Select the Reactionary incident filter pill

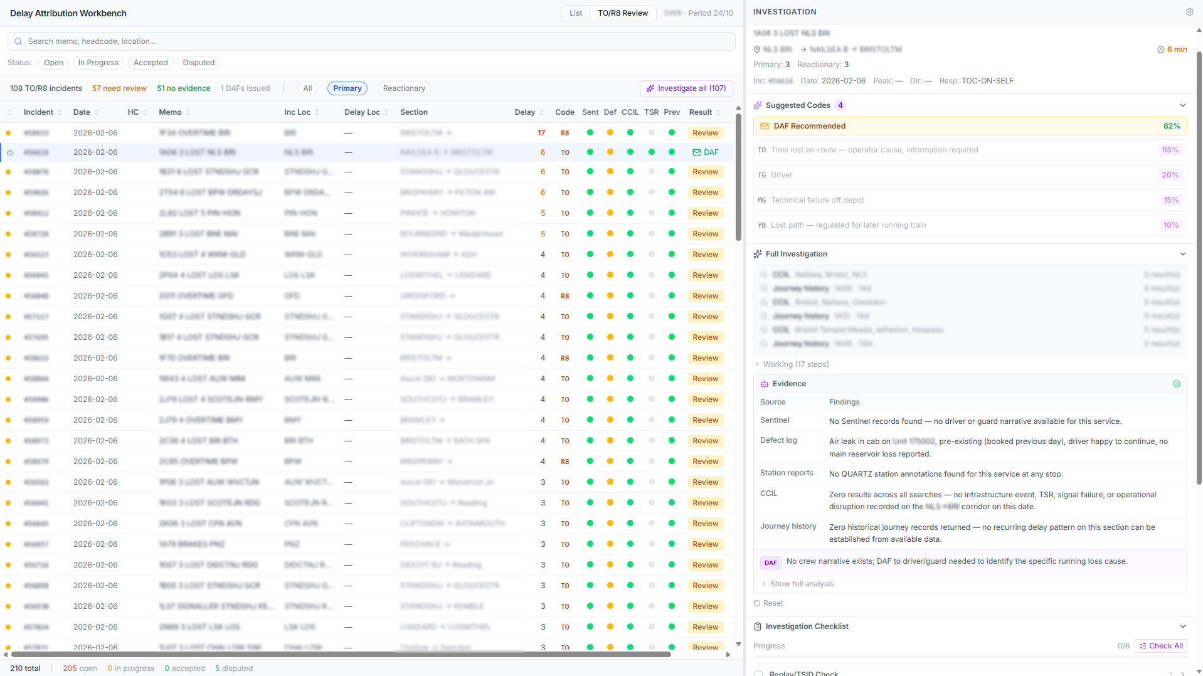(x=404, y=88)
